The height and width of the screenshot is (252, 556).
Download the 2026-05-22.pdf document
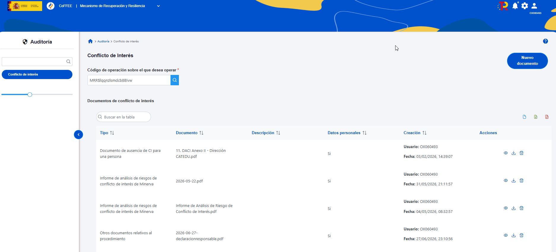pos(514,181)
